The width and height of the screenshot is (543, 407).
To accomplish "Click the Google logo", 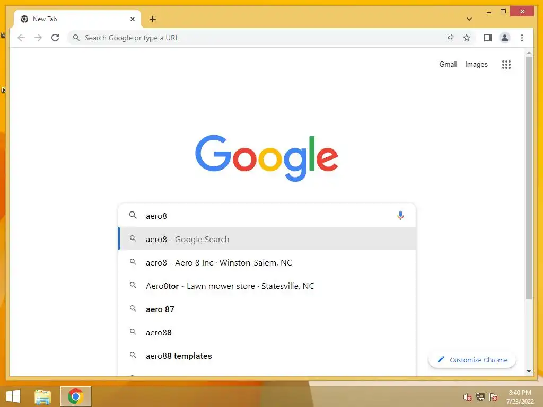I will [x=267, y=158].
